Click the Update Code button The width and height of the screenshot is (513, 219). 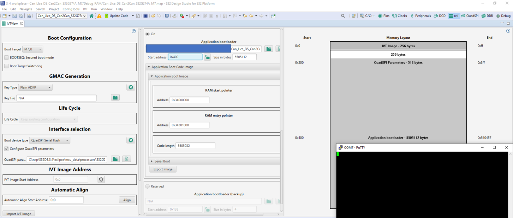117,16
